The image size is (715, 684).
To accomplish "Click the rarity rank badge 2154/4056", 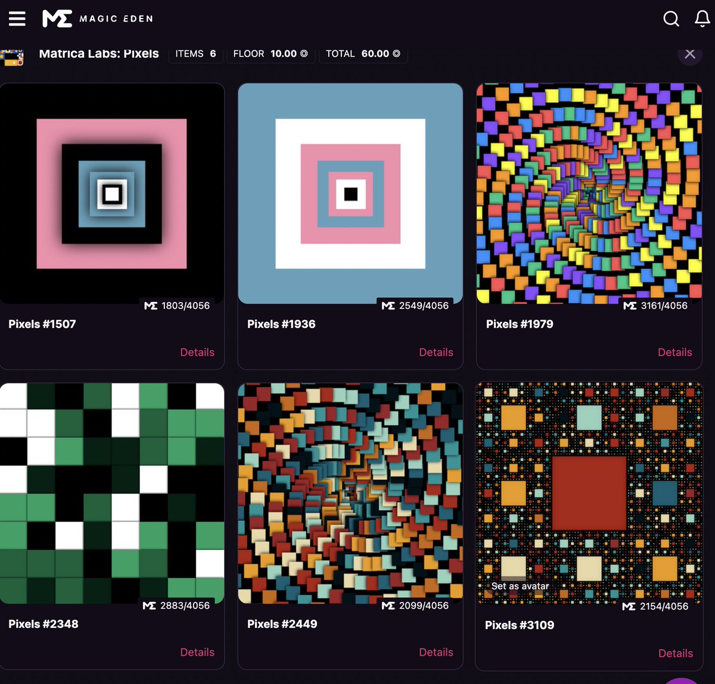I will [x=655, y=606].
